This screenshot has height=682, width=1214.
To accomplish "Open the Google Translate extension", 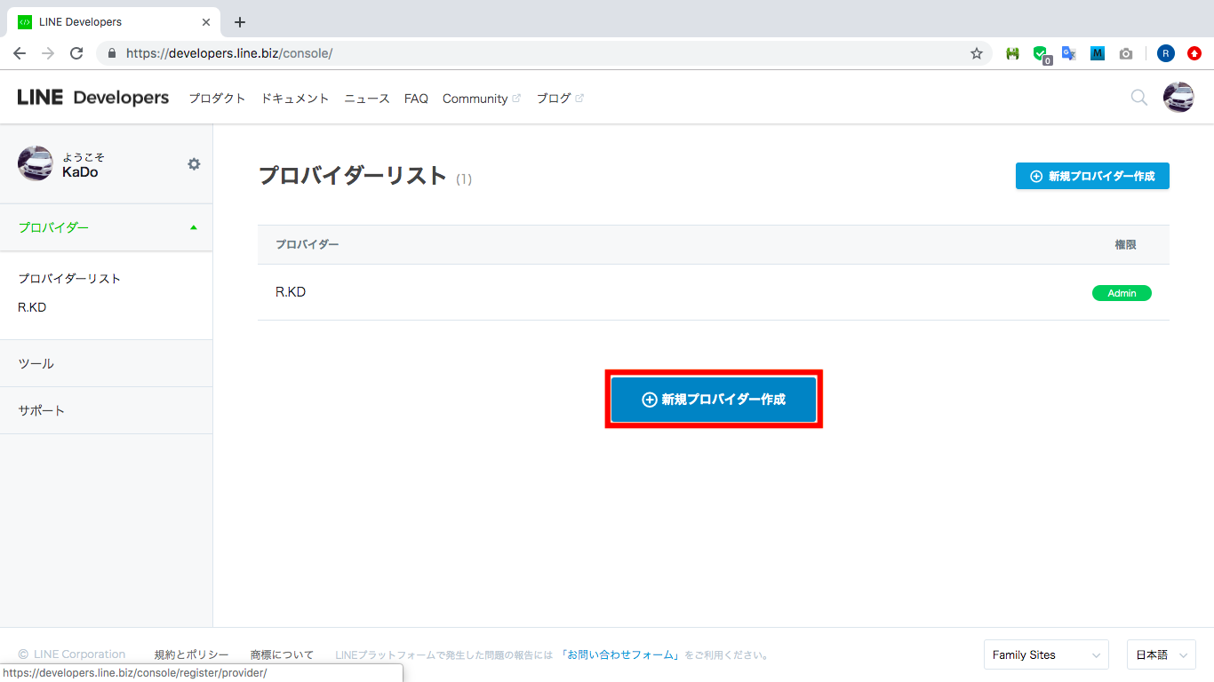I will (1069, 53).
